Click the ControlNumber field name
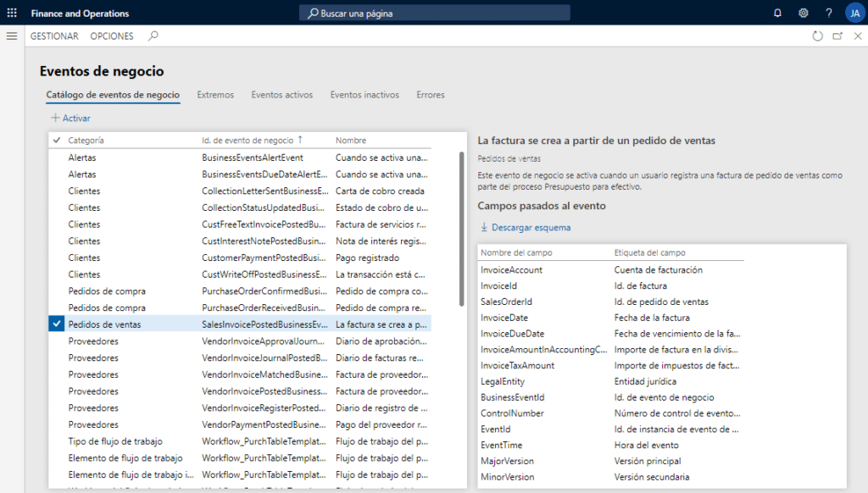This screenshot has height=493, width=868. [512, 413]
